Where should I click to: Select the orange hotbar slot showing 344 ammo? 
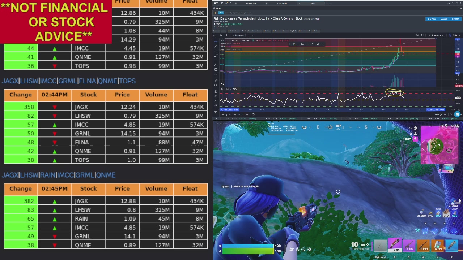tap(423, 246)
